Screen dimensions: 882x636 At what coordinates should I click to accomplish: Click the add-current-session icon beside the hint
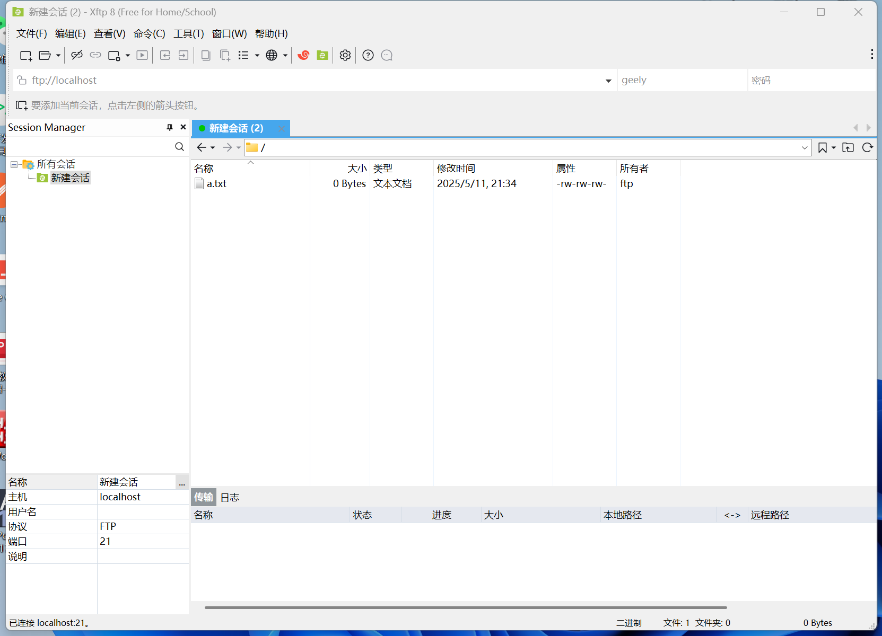coord(22,105)
